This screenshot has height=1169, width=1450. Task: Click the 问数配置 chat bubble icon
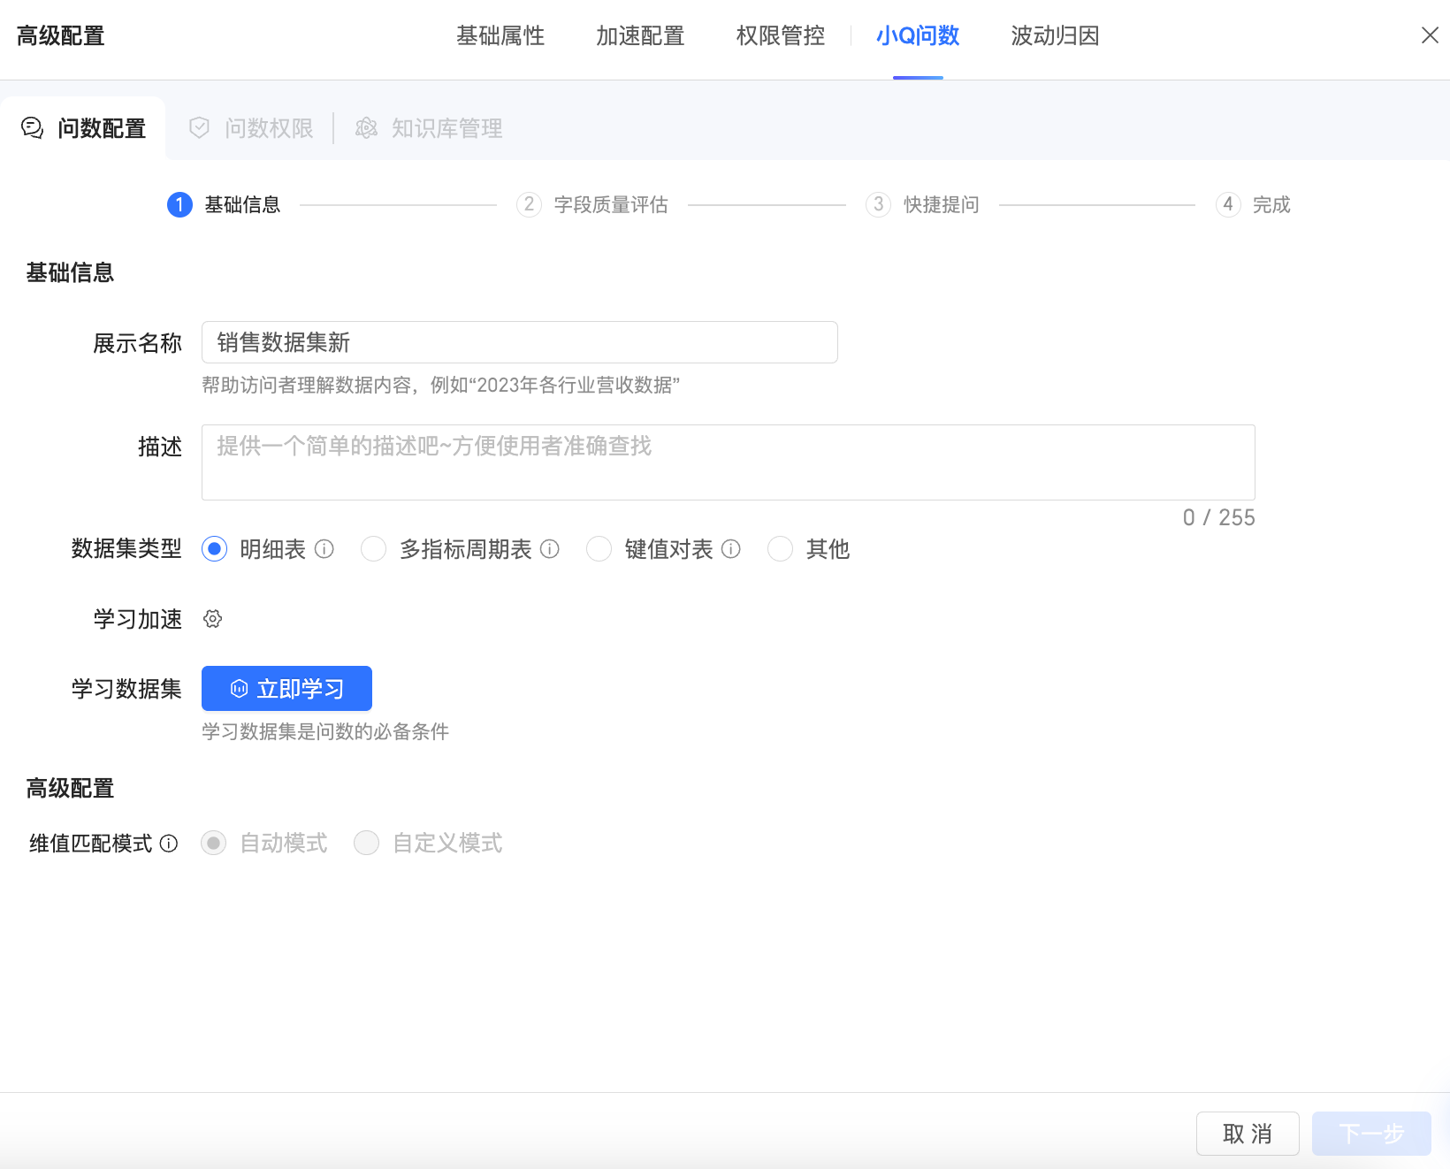coord(33,128)
